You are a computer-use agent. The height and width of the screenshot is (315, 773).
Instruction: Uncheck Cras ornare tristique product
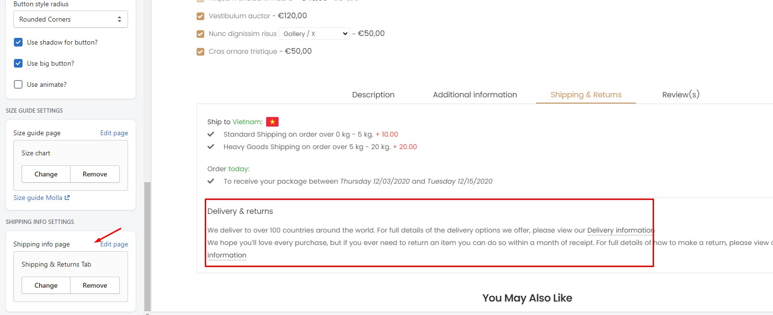(x=200, y=51)
